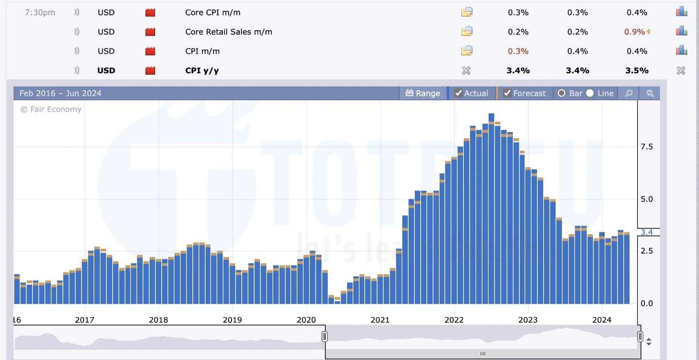Open the Range date picker
This screenshot has height=360, width=699.
click(x=423, y=93)
